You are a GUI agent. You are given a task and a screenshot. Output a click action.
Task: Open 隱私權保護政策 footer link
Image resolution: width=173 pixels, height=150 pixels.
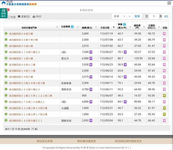pos(86,141)
